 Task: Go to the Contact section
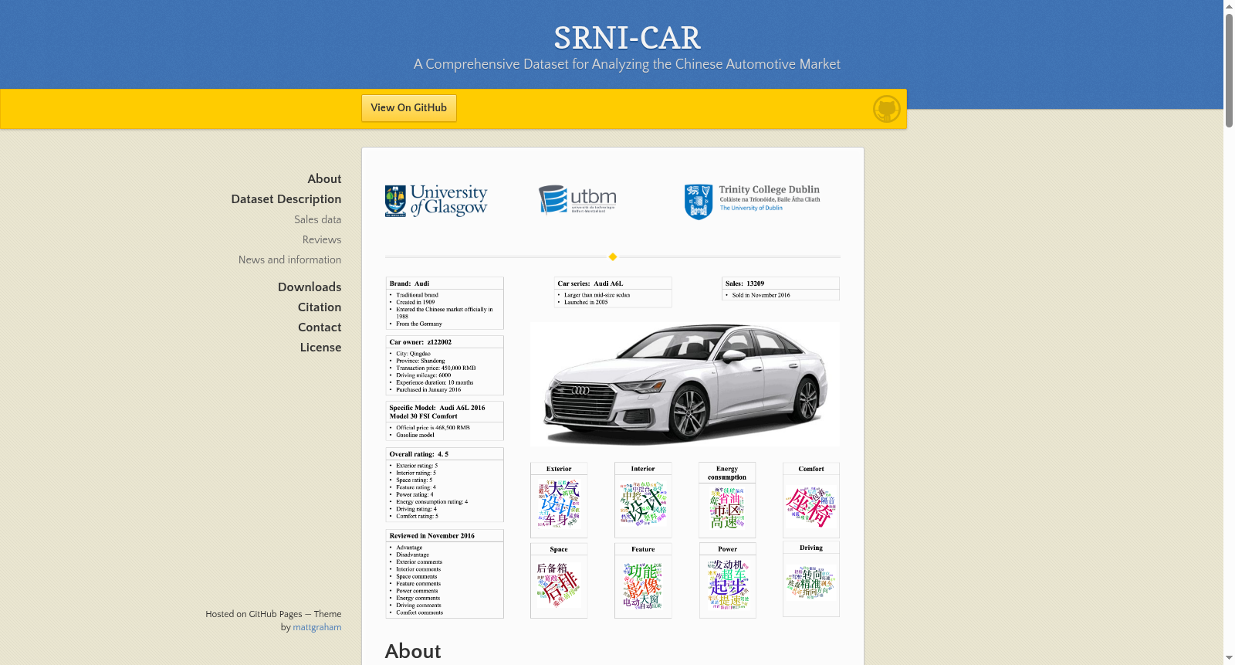[320, 327]
